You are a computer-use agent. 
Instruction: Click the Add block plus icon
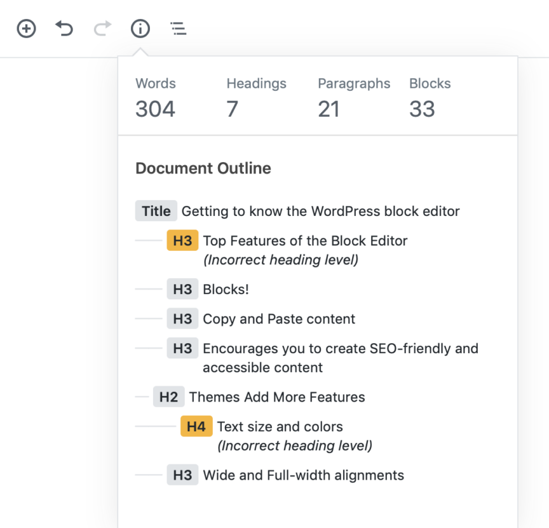click(x=26, y=29)
